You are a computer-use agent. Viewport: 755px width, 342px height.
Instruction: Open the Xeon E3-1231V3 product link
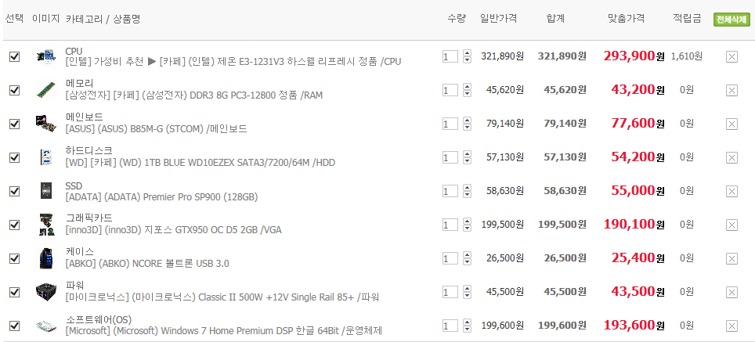tap(233, 62)
